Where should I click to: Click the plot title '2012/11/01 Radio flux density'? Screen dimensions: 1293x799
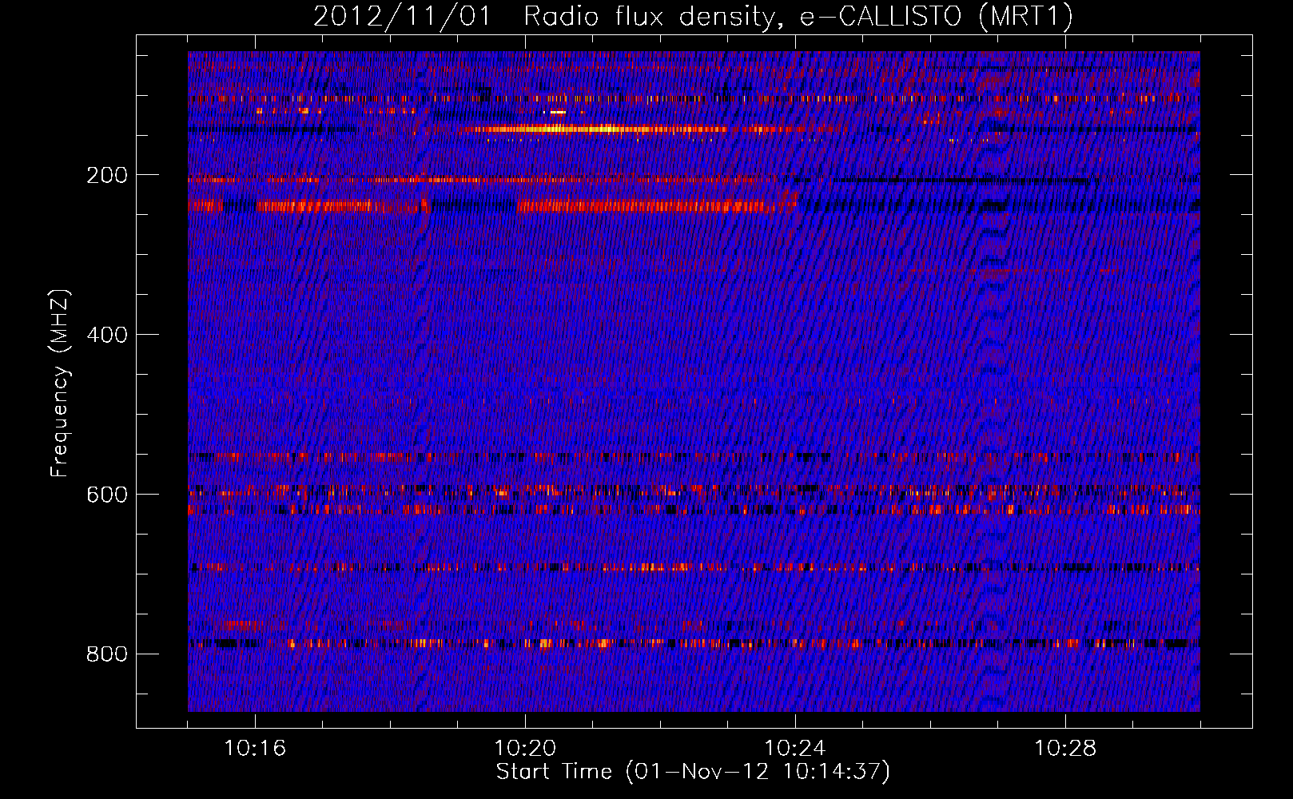[693, 16]
